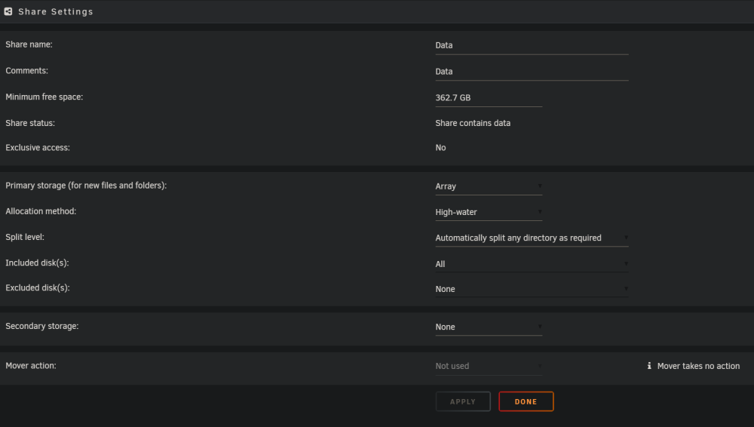Click the 'Included disk(s):' label
The image size is (754, 427).
point(37,263)
